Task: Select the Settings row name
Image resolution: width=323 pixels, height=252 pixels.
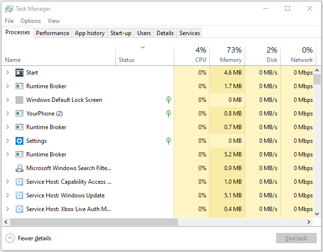Action: click(x=36, y=141)
